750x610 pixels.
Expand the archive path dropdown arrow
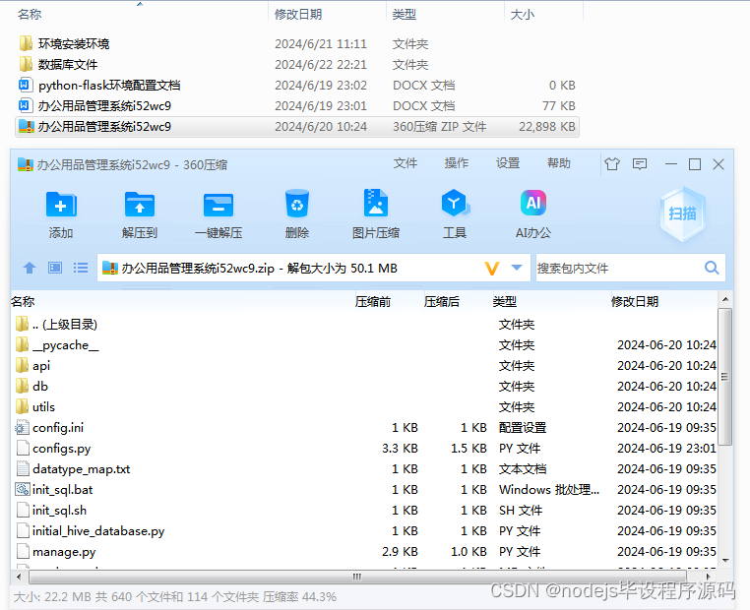click(517, 268)
